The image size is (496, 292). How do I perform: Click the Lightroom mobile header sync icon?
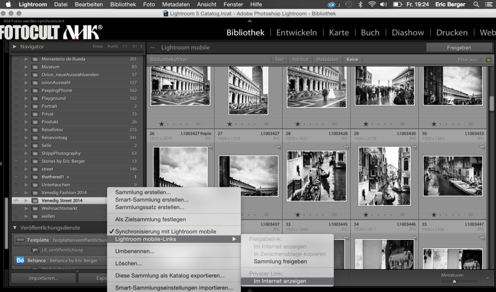[x=153, y=48]
